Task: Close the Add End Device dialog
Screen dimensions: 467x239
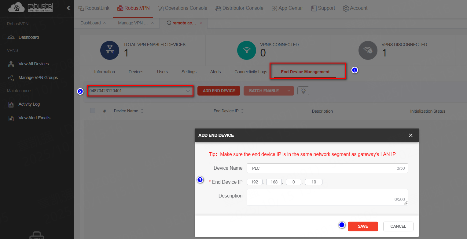Action: (410, 135)
